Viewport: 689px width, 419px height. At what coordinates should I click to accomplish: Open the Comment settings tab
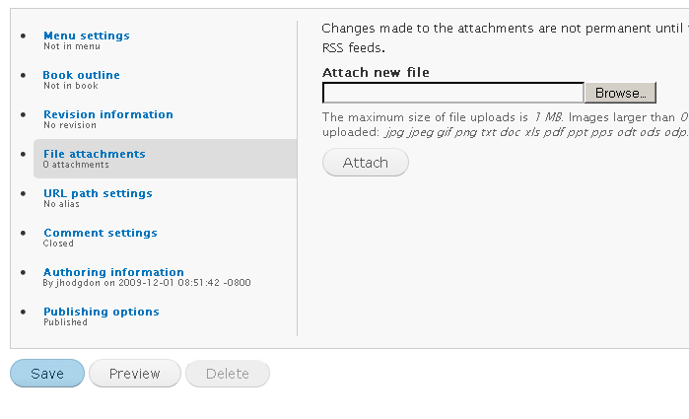pos(101,233)
